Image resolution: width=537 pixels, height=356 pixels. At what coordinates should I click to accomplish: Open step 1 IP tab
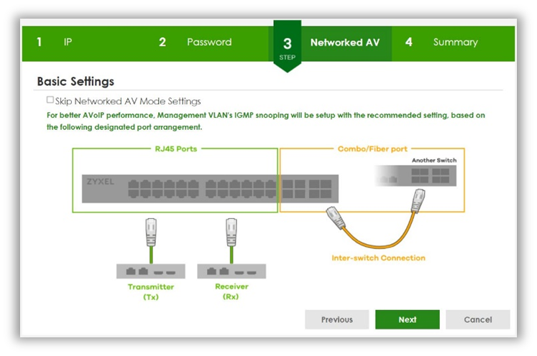click(x=68, y=42)
